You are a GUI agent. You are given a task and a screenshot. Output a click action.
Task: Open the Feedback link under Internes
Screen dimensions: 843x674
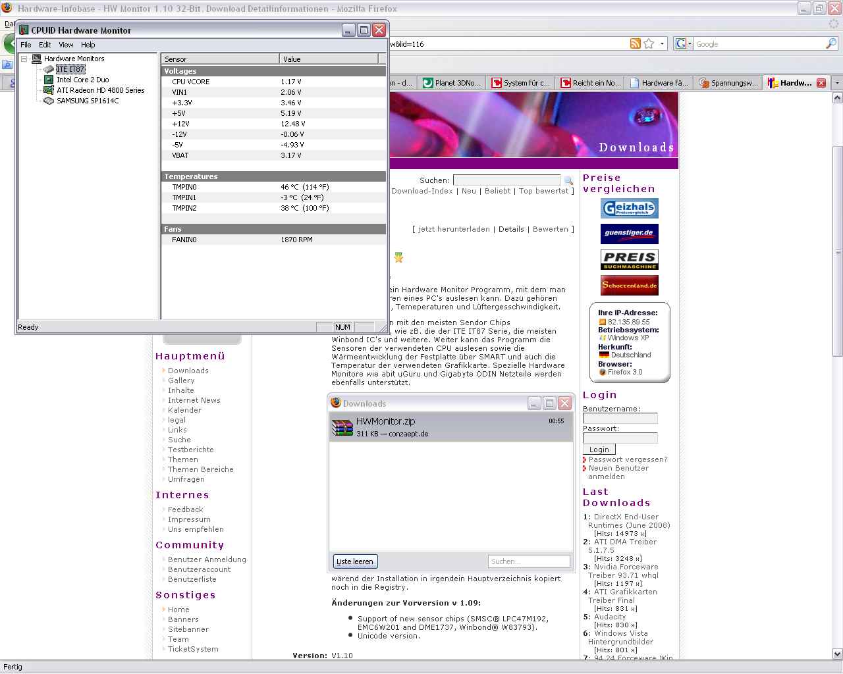coord(185,509)
